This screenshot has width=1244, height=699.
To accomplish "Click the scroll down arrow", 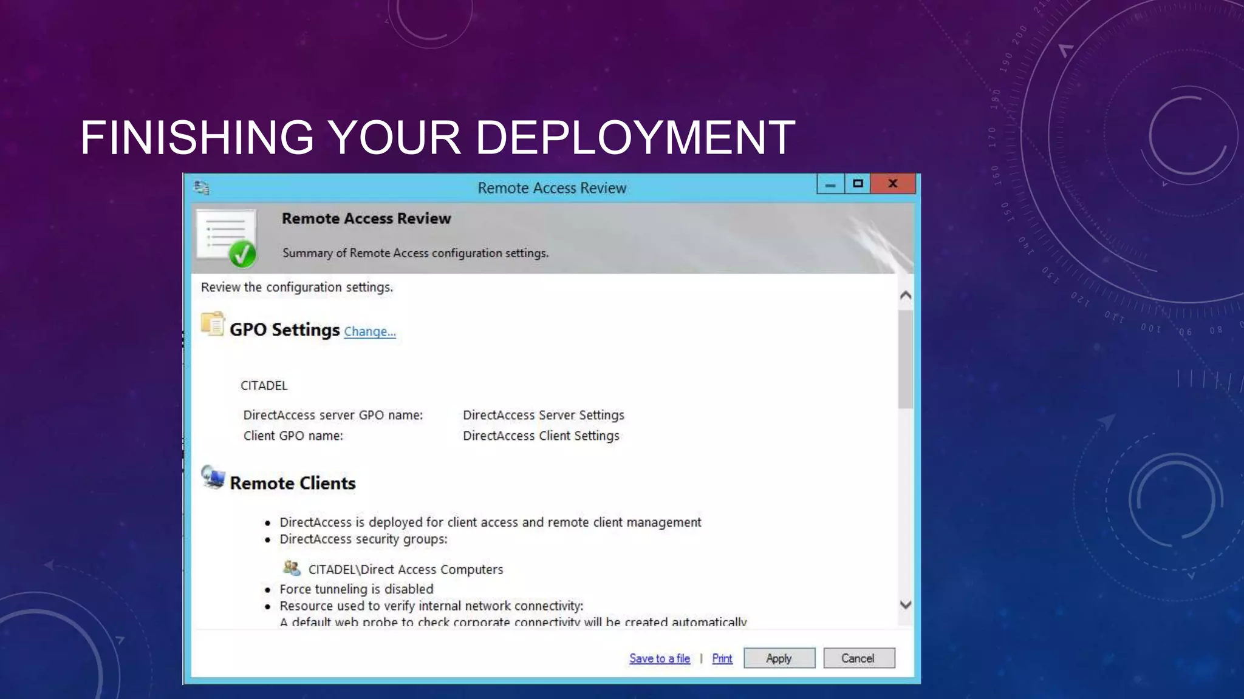I will point(905,604).
